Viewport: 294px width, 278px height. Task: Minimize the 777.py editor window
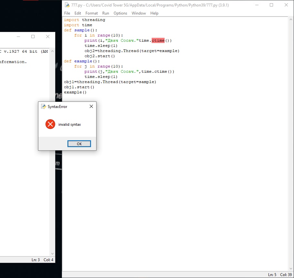[x=257, y=5]
